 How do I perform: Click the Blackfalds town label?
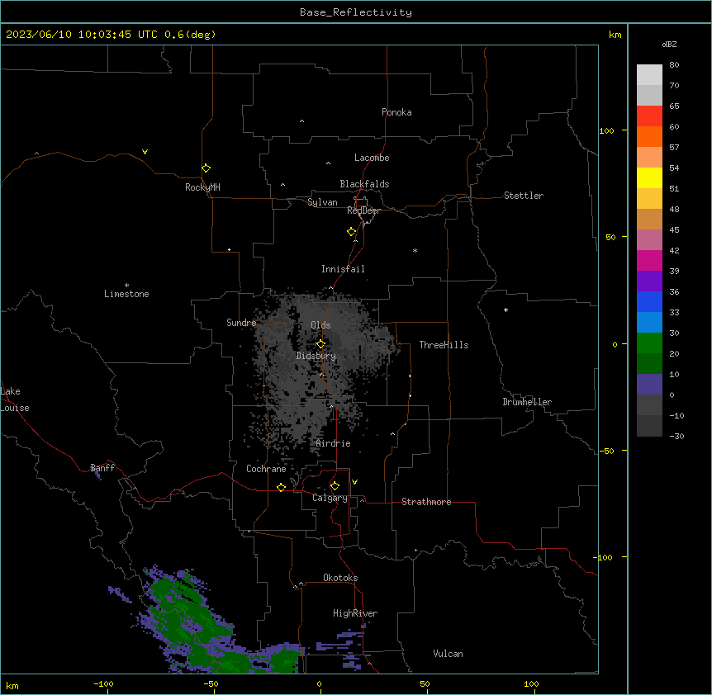point(364,184)
